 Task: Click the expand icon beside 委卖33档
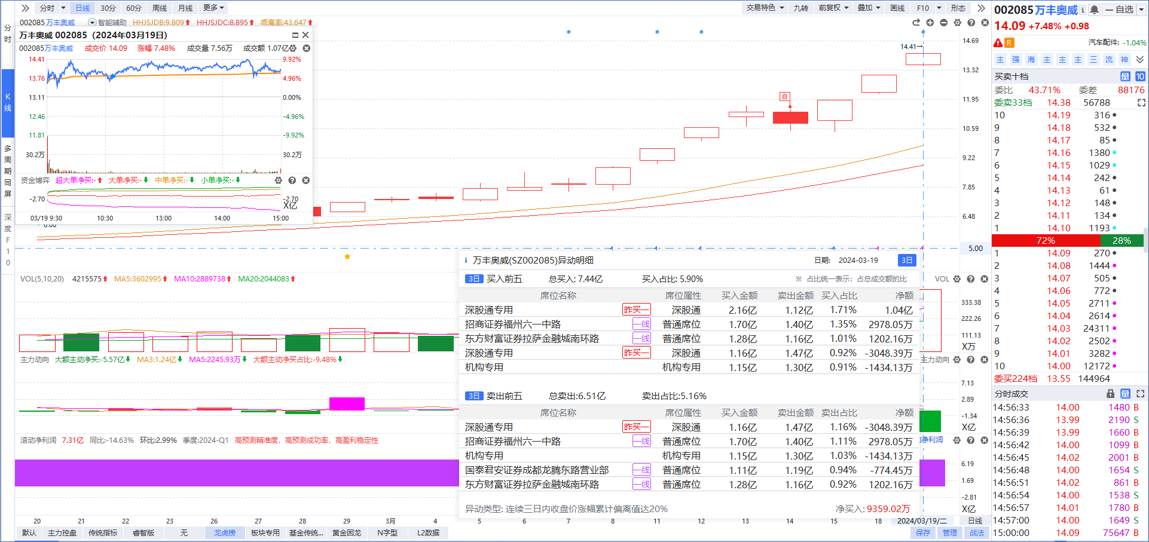click(1141, 103)
